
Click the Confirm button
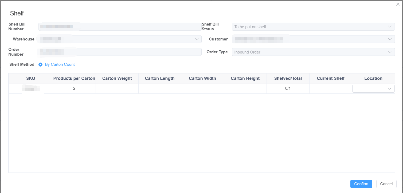tap(361, 184)
